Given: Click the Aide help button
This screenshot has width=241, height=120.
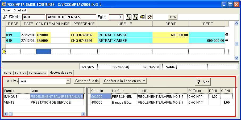Looking at the screenshot, I should pos(203,82).
